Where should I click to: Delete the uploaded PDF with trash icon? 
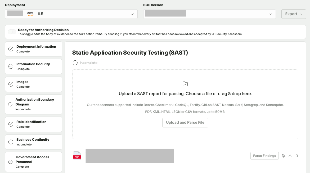296,156
